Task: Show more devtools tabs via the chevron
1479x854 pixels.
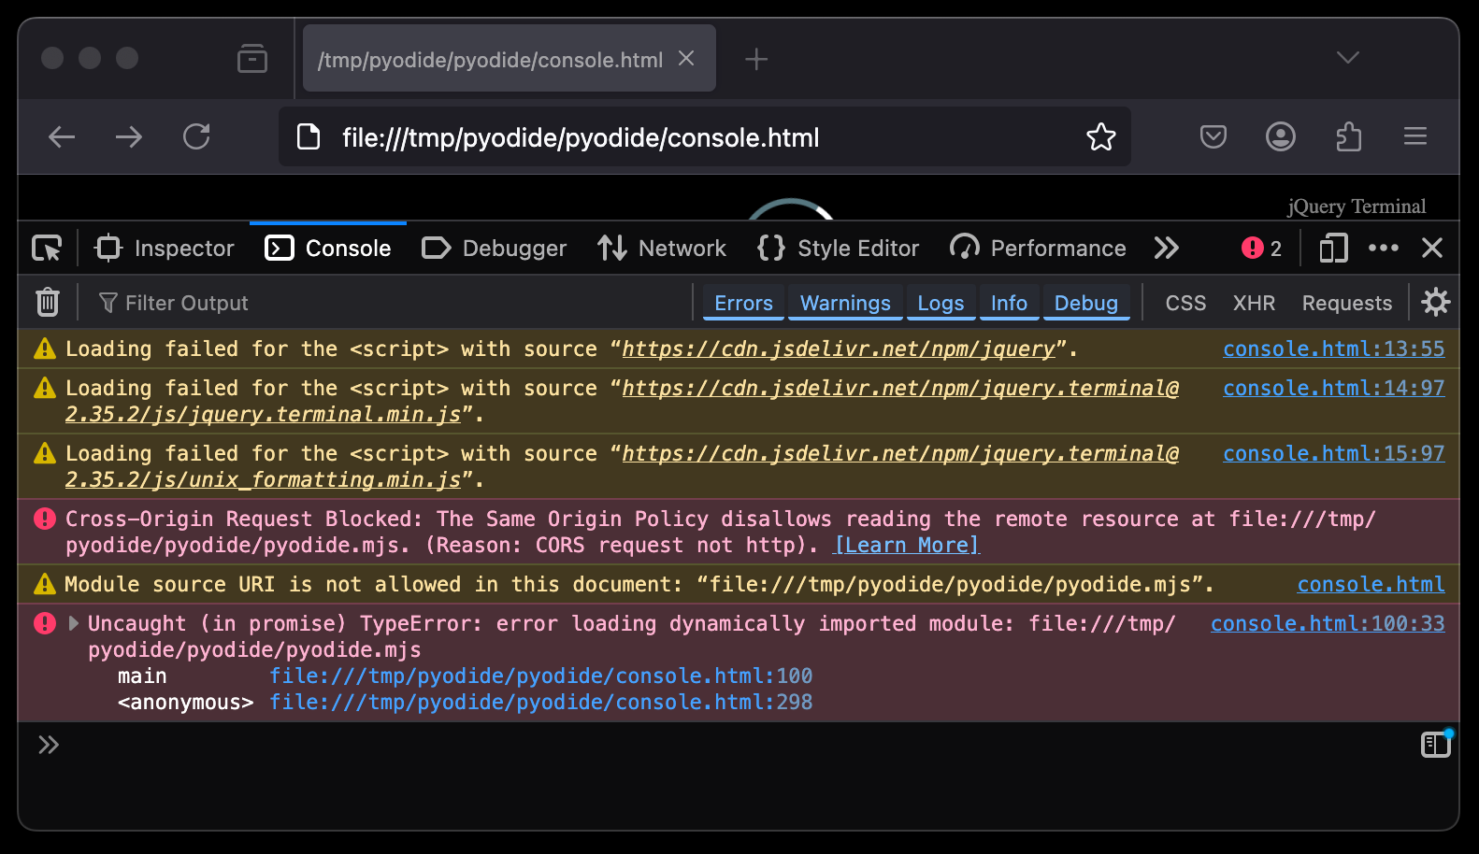Action: (x=1166, y=249)
